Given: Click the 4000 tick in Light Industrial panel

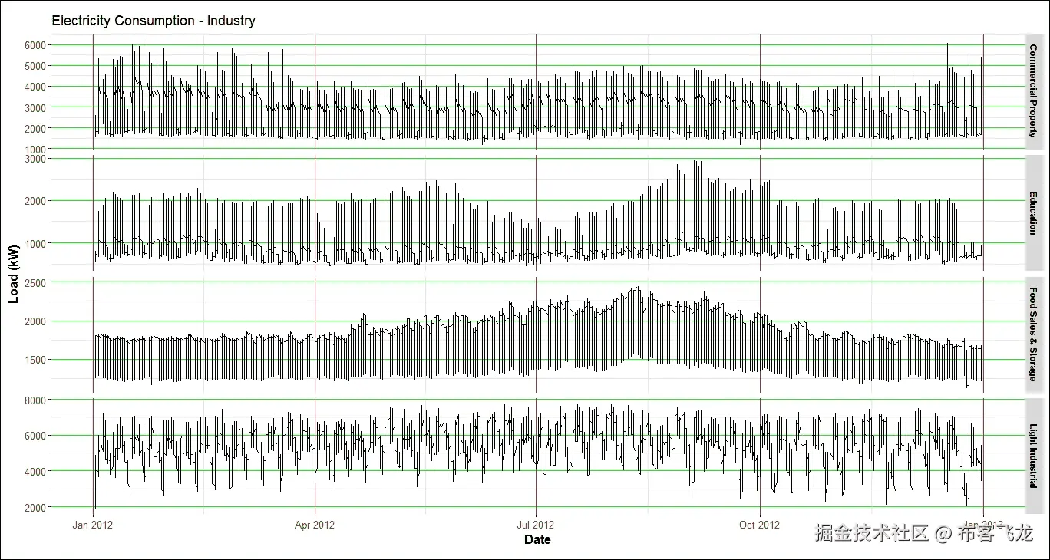Looking at the screenshot, I should [36, 471].
